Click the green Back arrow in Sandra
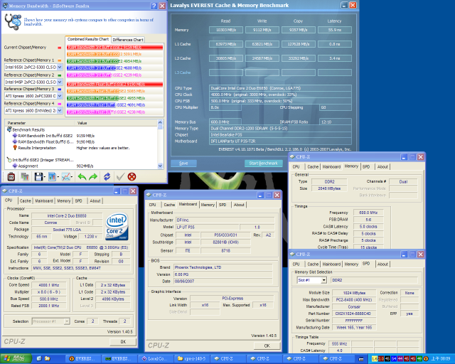455x364 pixels. click(x=82, y=176)
